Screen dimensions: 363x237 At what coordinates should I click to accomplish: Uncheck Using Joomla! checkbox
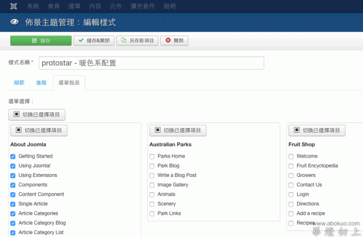[x=13, y=166]
